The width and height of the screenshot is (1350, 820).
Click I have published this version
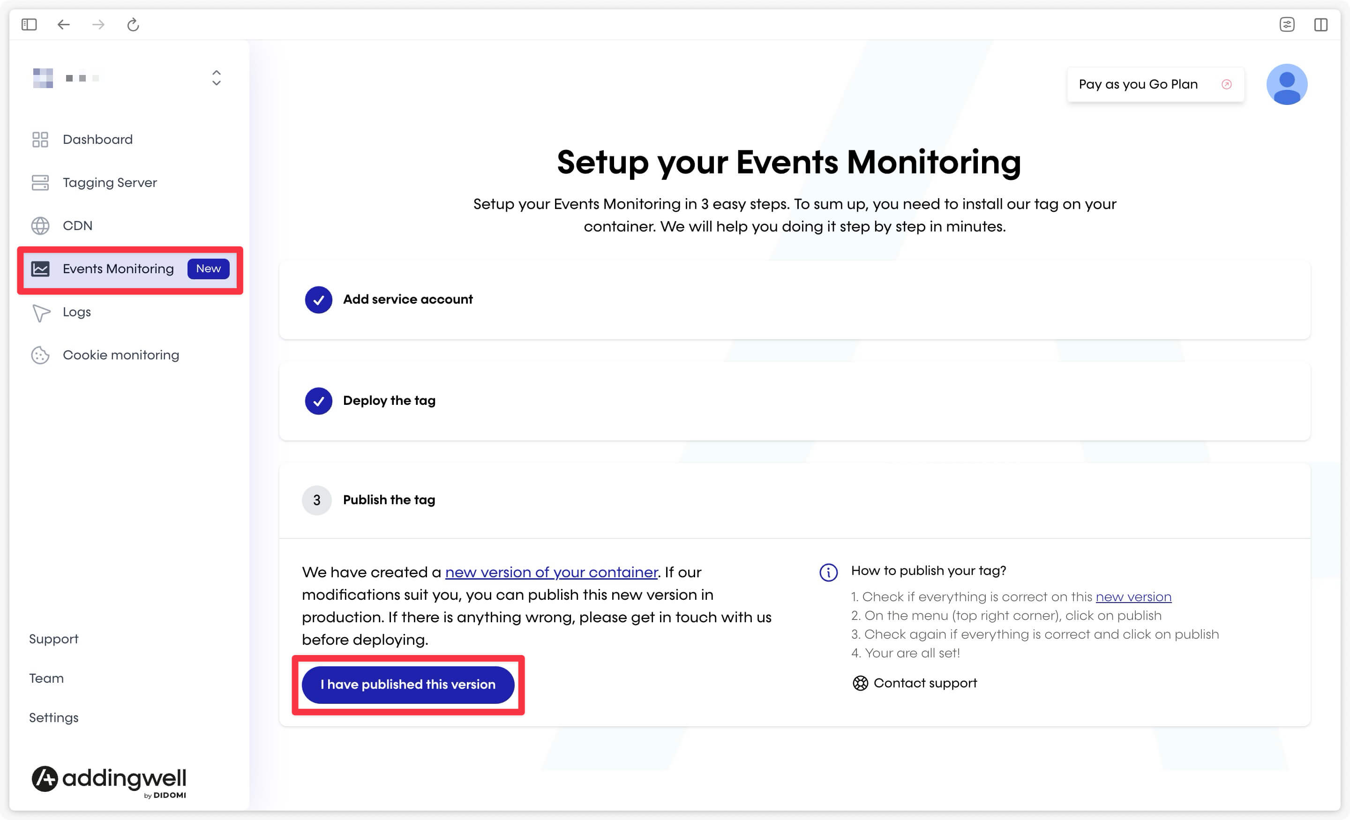coord(408,685)
